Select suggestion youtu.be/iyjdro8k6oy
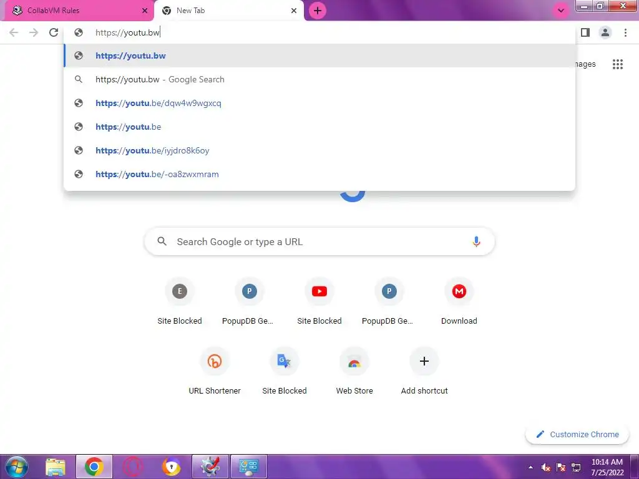This screenshot has height=479, width=639. coord(319,150)
